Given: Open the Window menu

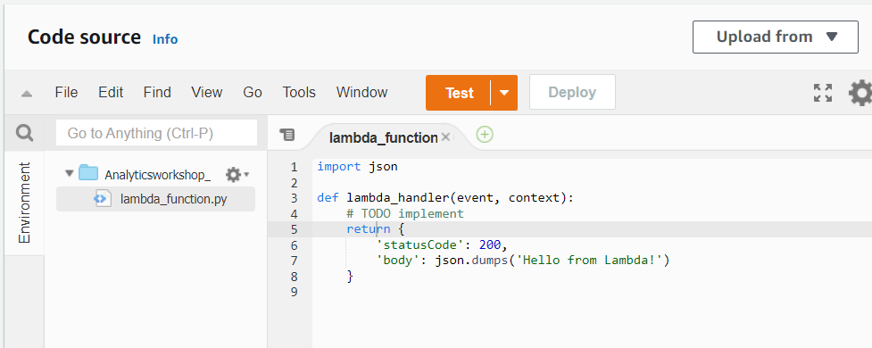Looking at the screenshot, I should pos(362,92).
